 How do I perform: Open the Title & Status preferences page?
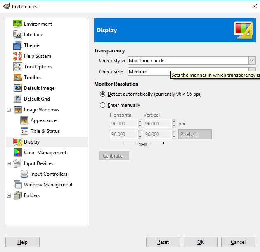45,131
